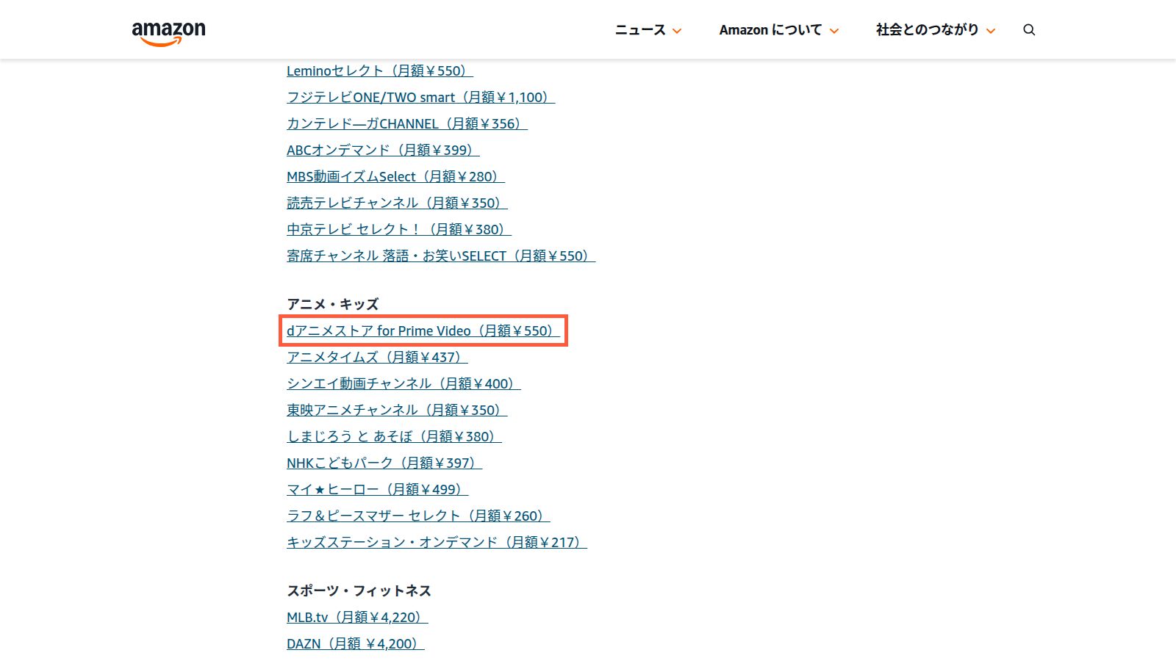The height and width of the screenshot is (661, 1176).
Task: Click the Amazon logo
Action: (x=168, y=32)
